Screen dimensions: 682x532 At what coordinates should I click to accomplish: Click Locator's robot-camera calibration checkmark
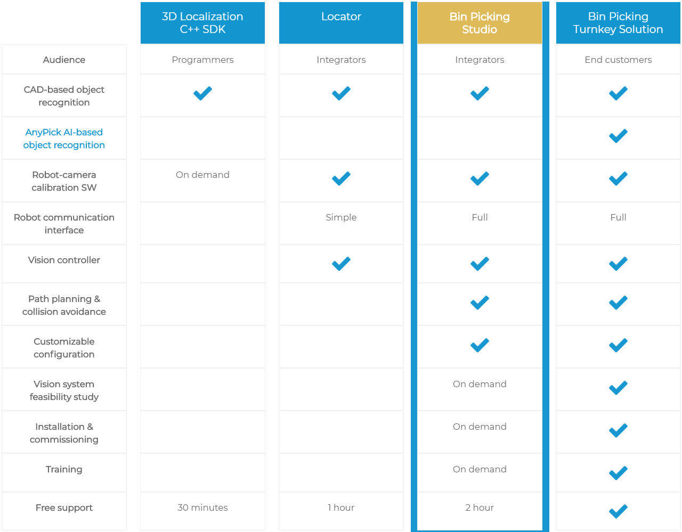(341, 178)
